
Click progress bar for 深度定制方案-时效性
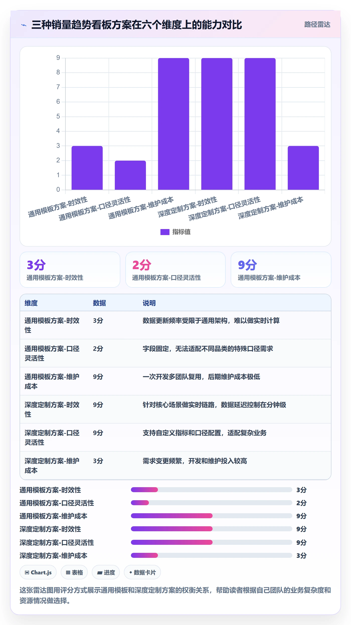coord(211,529)
